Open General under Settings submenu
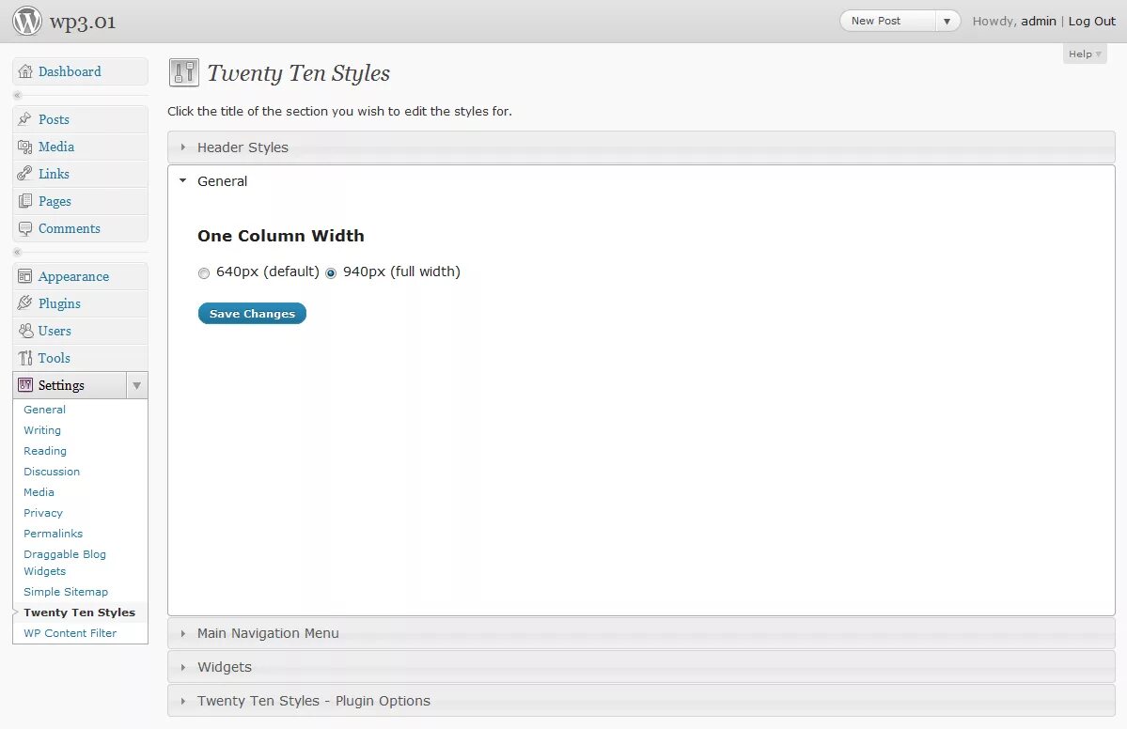 [44, 410]
